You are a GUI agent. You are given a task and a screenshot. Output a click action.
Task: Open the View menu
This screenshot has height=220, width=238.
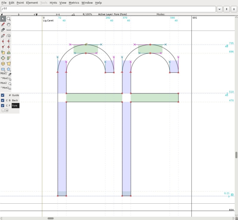click(x=63, y=3)
